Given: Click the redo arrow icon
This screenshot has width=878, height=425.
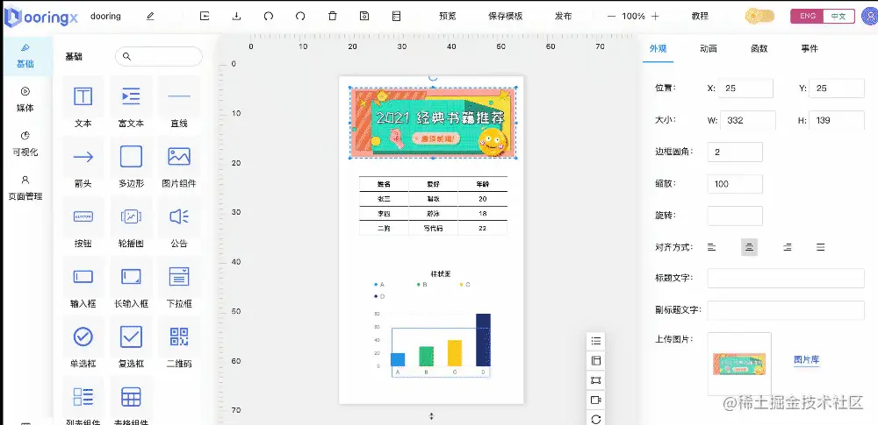Looking at the screenshot, I should coord(300,17).
